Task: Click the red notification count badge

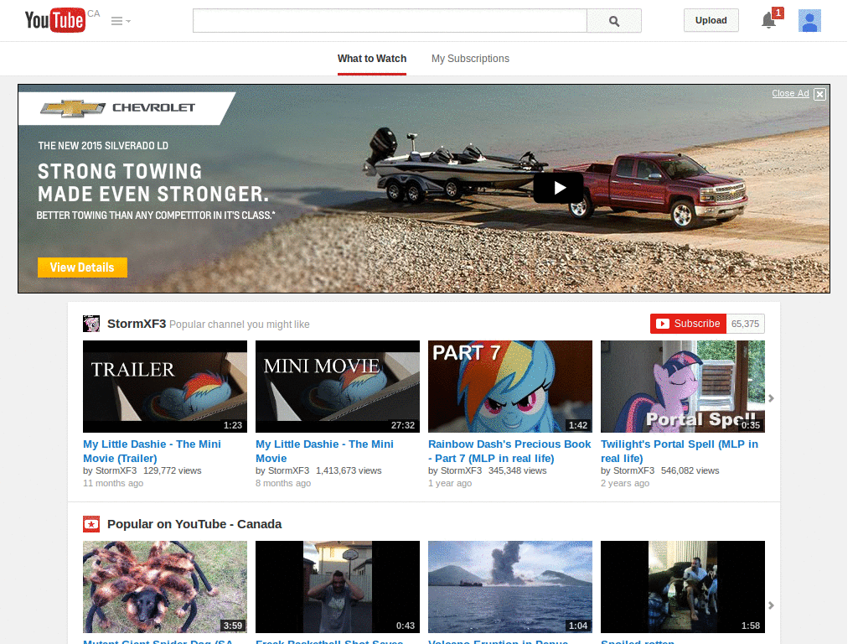Action: click(778, 13)
